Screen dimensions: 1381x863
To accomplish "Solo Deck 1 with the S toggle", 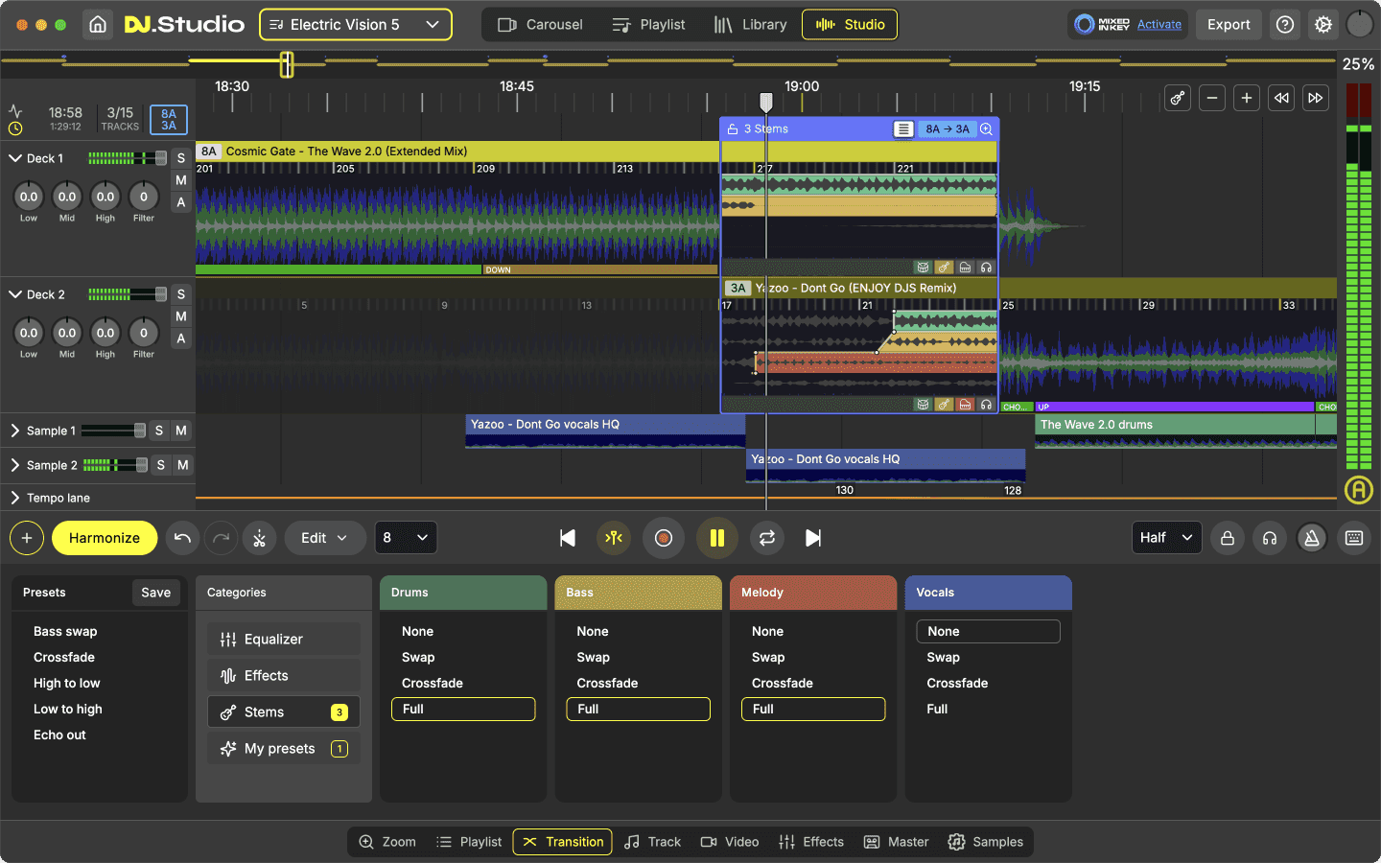I will click(180, 157).
